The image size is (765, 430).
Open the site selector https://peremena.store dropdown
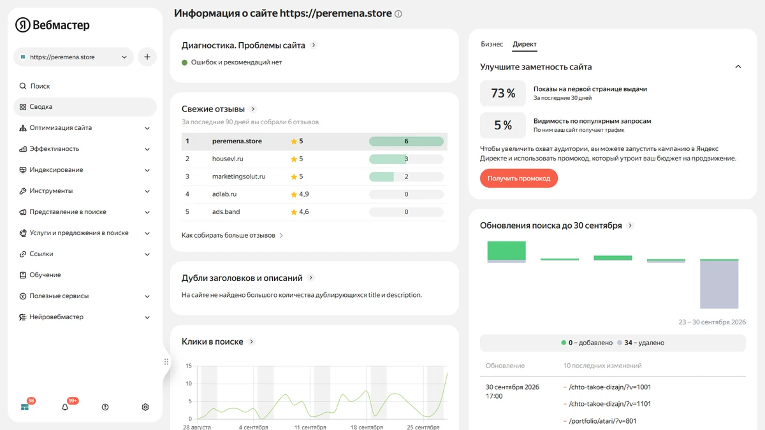(73, 57)
